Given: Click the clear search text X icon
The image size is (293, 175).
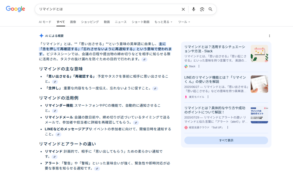Looking at the screenshot, I should tap(183, 9).
